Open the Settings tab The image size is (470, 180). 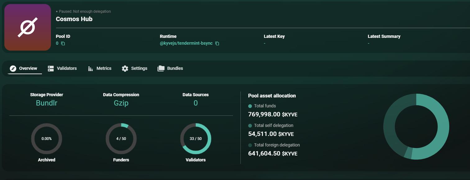click(x=139, y=68)
